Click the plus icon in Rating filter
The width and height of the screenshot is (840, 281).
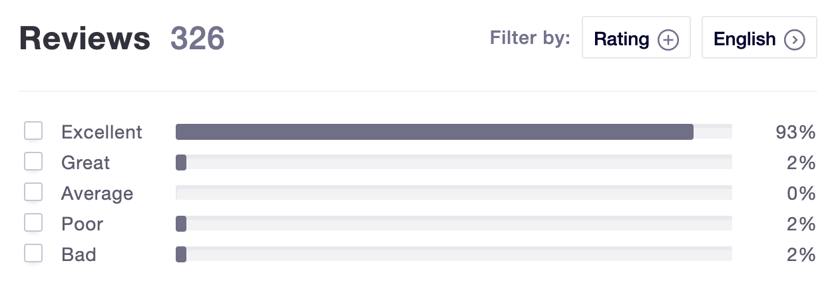pos(668,40)
